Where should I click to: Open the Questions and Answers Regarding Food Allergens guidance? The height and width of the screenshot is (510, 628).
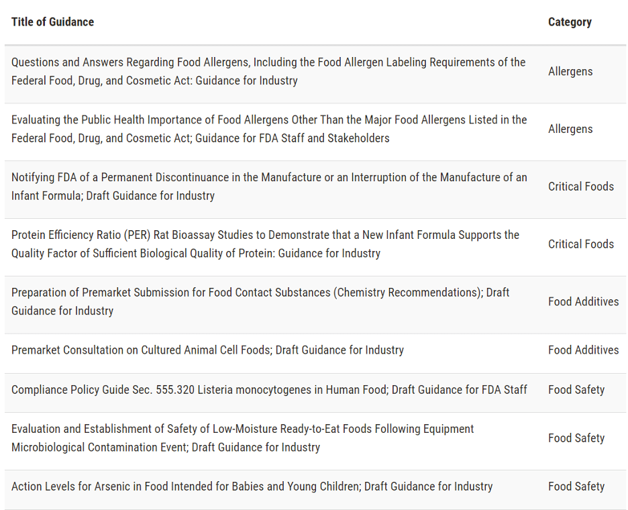(268, 71)
